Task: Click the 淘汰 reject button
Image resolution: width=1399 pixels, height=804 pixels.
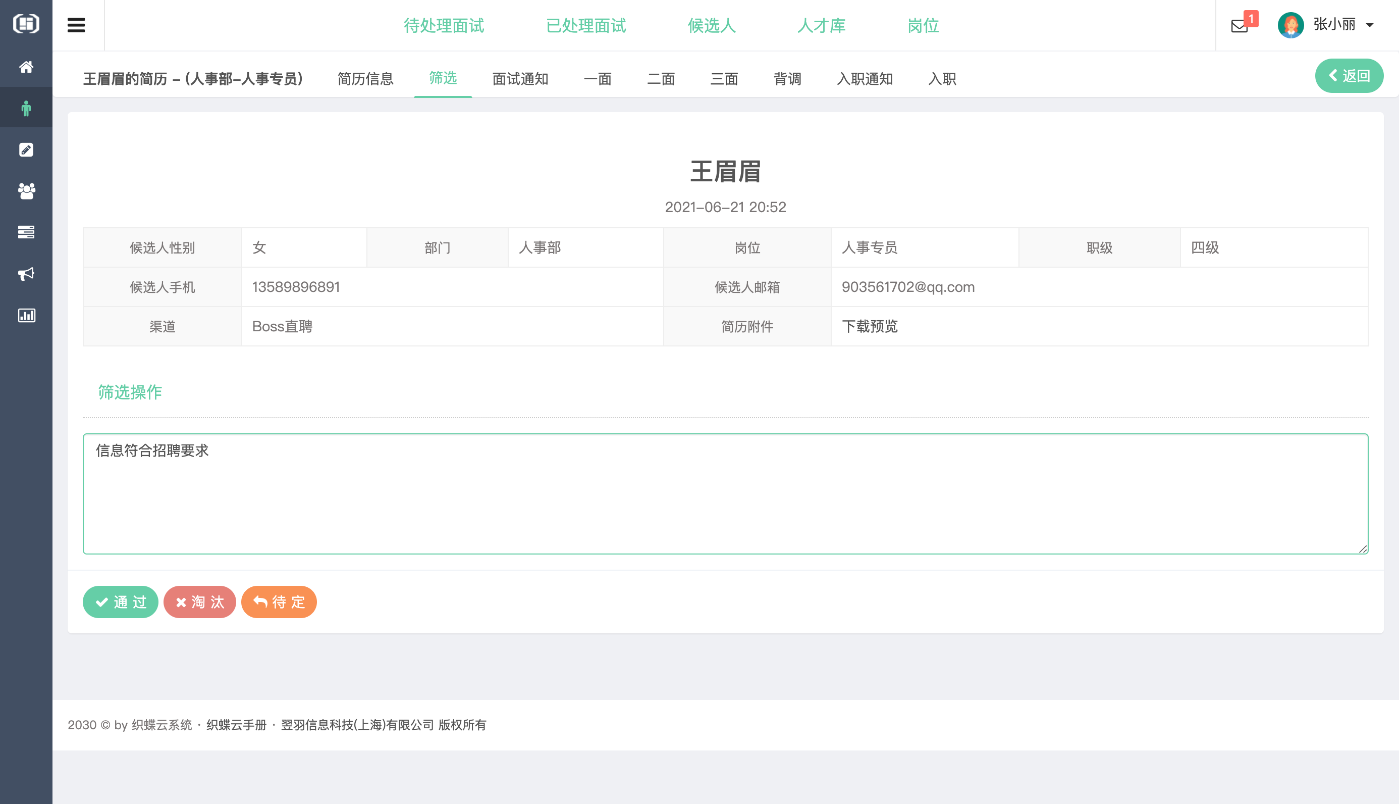Action: click(200, 602)
